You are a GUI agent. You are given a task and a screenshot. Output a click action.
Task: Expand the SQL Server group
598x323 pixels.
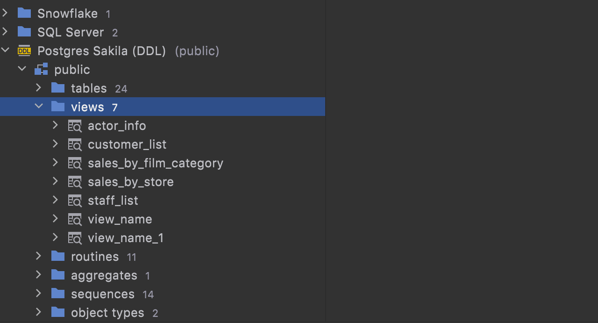coord(5,32)
